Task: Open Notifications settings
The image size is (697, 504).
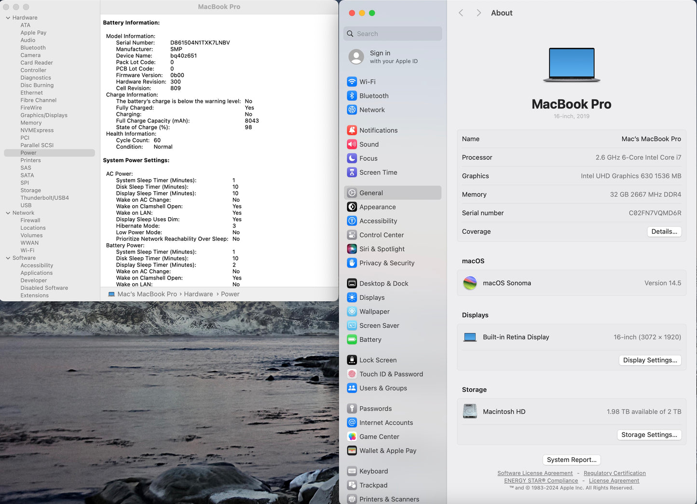Action: coord(378,130)
